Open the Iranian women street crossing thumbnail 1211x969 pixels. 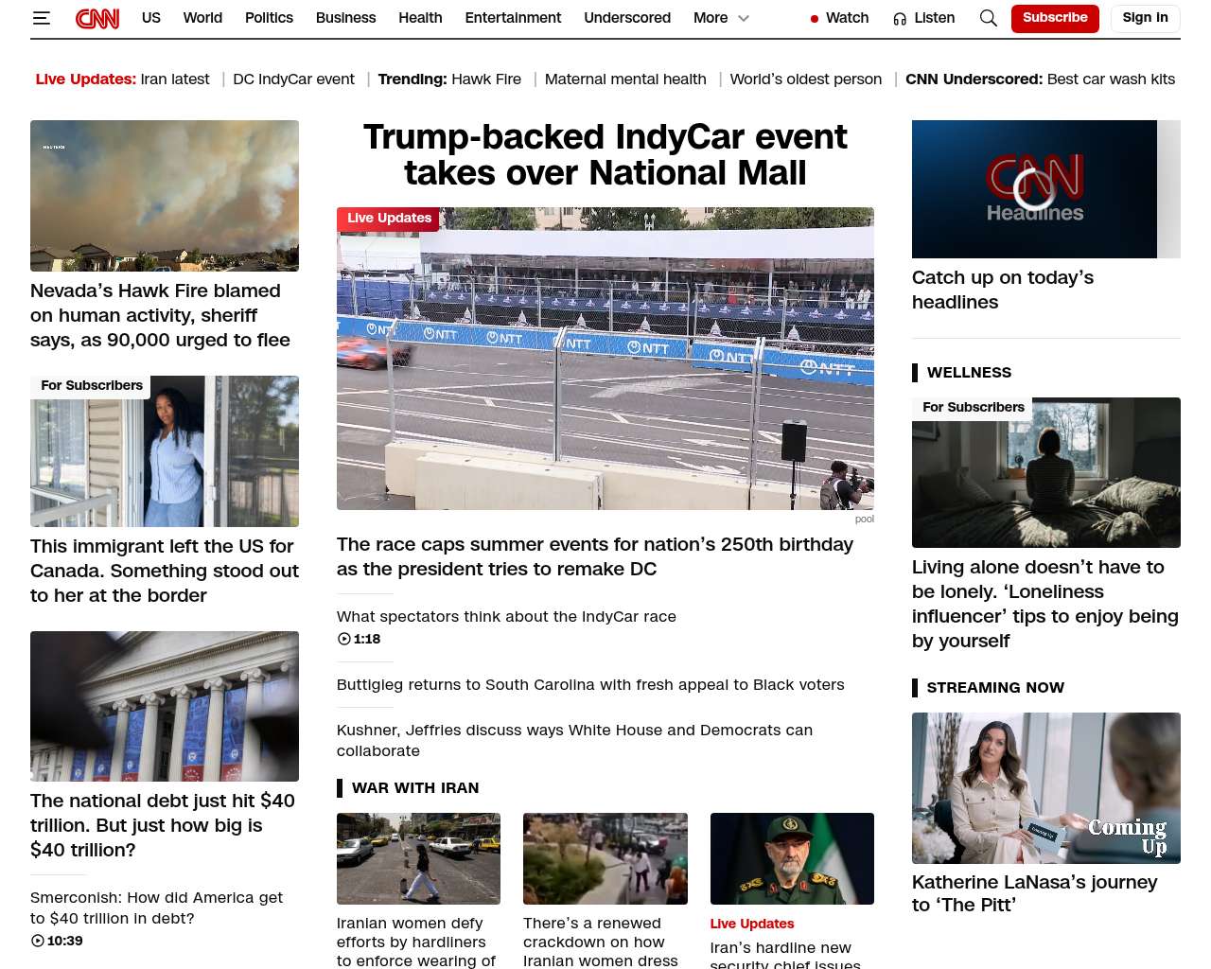(x=418, y=858)
